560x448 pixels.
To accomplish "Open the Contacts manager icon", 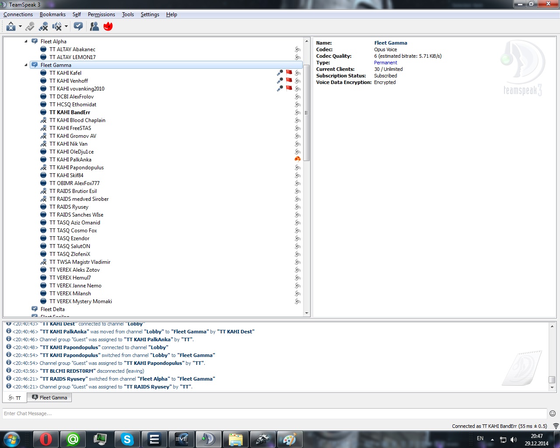I will [94, 27].
